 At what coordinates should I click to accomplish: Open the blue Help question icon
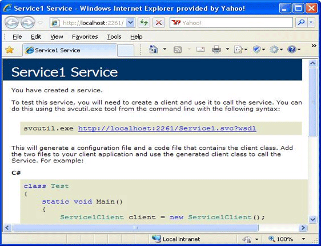pyautogui.click(x=294, y=50)
